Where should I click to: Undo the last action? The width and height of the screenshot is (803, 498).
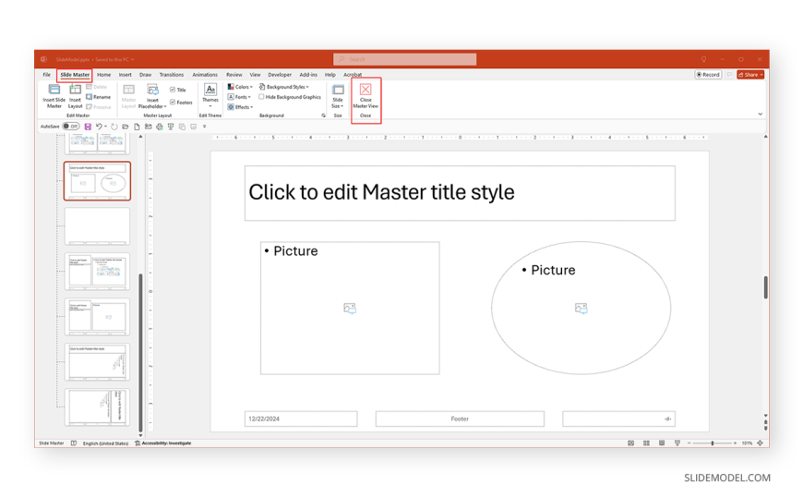click(99, 127)
